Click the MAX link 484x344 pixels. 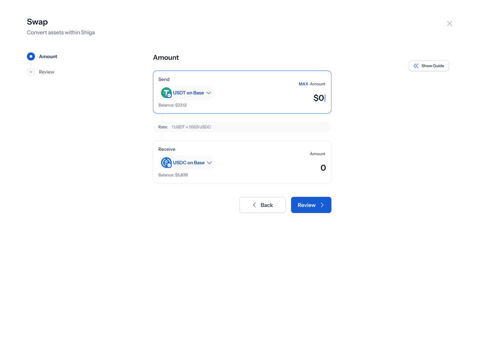pyautogui.click(x=304, y=84)
